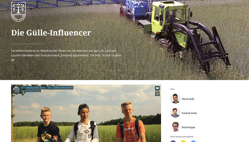Viewport: 249px width, 142px height.
Task: Open video title 'Ein Deutsches Dorf – Die Gülle-Influencer'
Action: pos(47,88)
